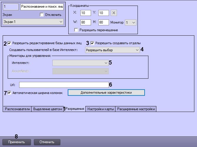Switch to the Распознаватели tab
The height and width of the screenshot is (147, 197).
[x=17, y=109]
